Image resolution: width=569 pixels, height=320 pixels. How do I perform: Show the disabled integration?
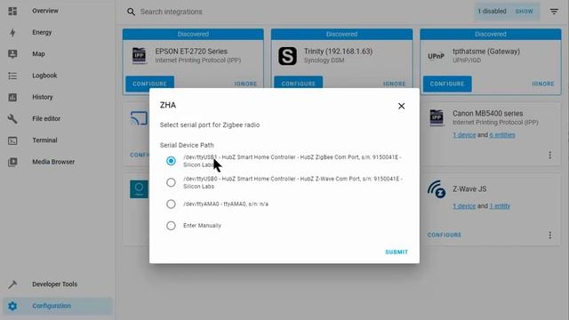pos(525,12)
